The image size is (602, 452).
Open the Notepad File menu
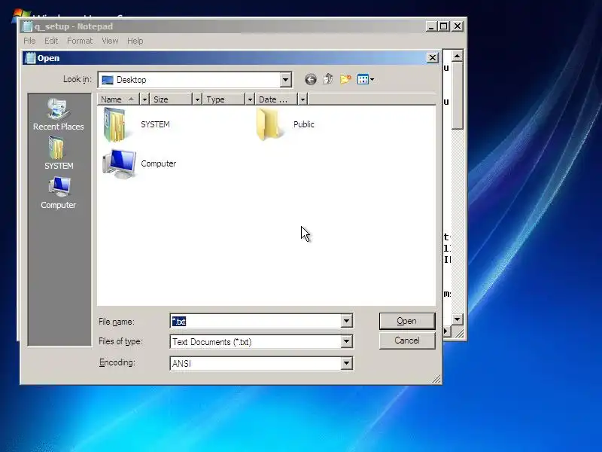pyautogui.click(x=29, y=41)
